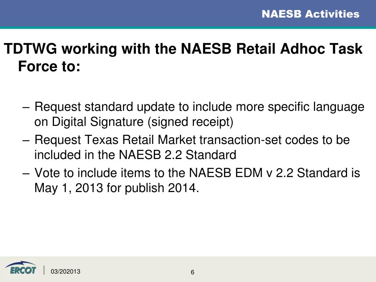Click the dash before the second bullet
The width and height of the screenshot is (376, 282).
point(26,141)
